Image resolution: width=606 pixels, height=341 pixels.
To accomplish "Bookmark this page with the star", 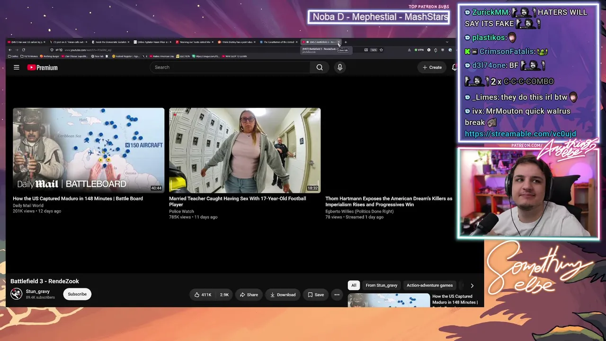I will point(381,50).
